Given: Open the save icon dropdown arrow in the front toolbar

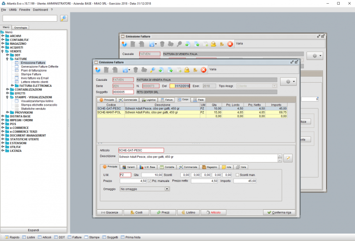Looking at the screenshot, I should (129, 70).
